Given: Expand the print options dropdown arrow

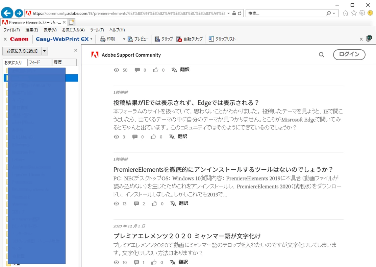Looking at the screenshot, I should coord(124,39).
